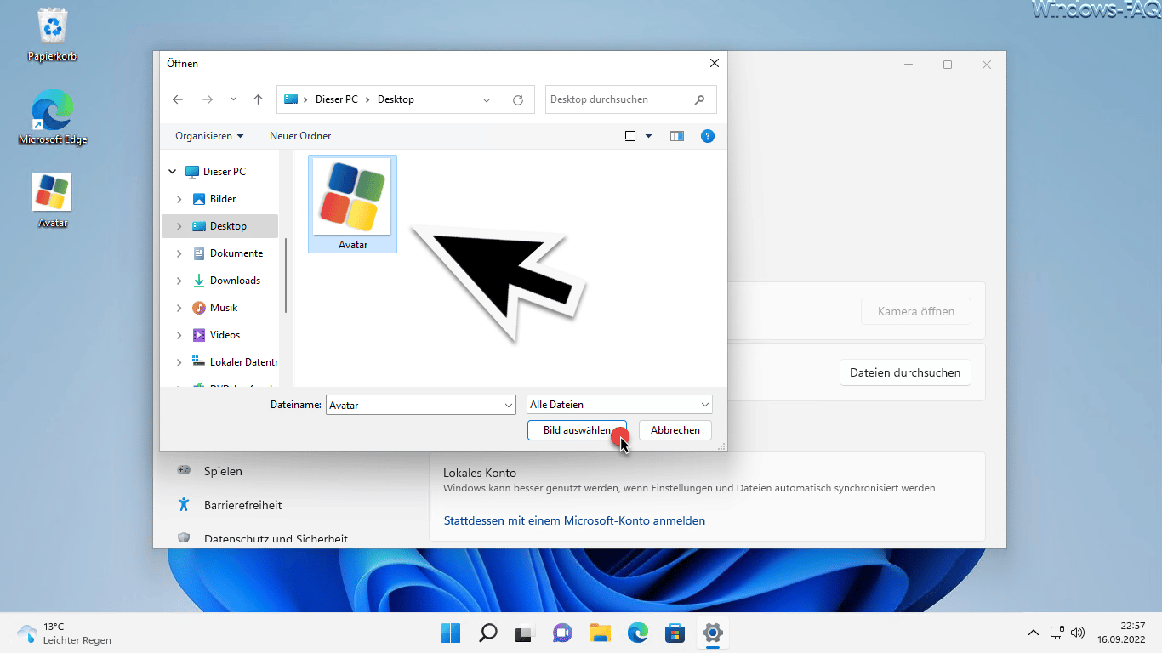Click Stattdessen mit einem Microsoft-Konto anmelden
Screen dimensions: 1162x653
pos(574,520)
